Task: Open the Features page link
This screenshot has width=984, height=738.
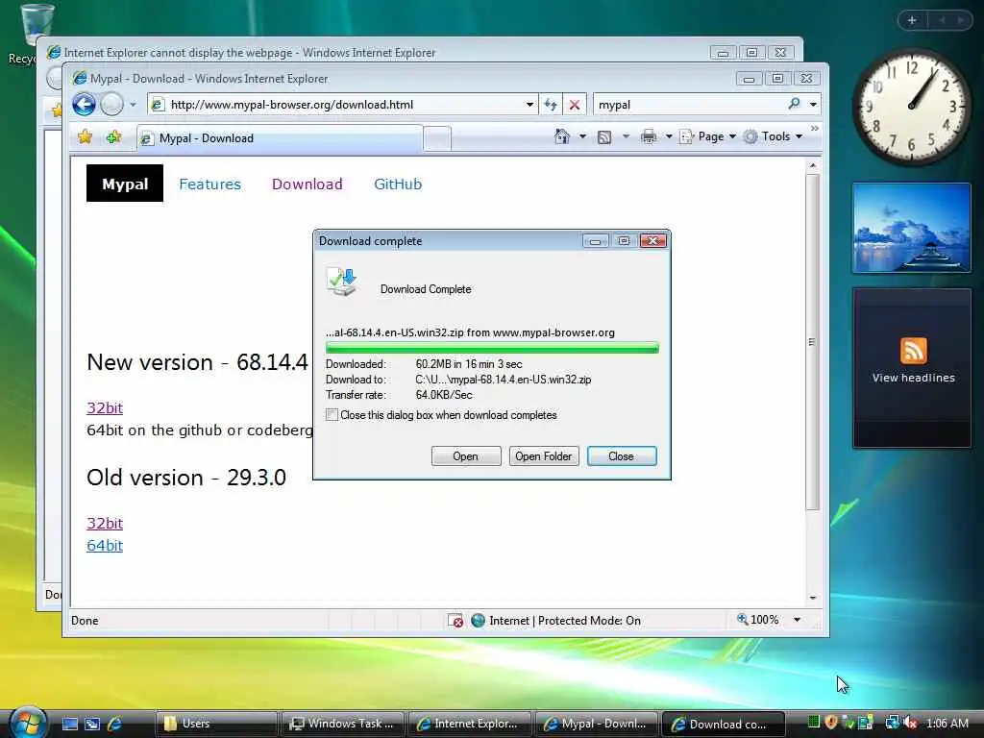Action: coord(209,184)
